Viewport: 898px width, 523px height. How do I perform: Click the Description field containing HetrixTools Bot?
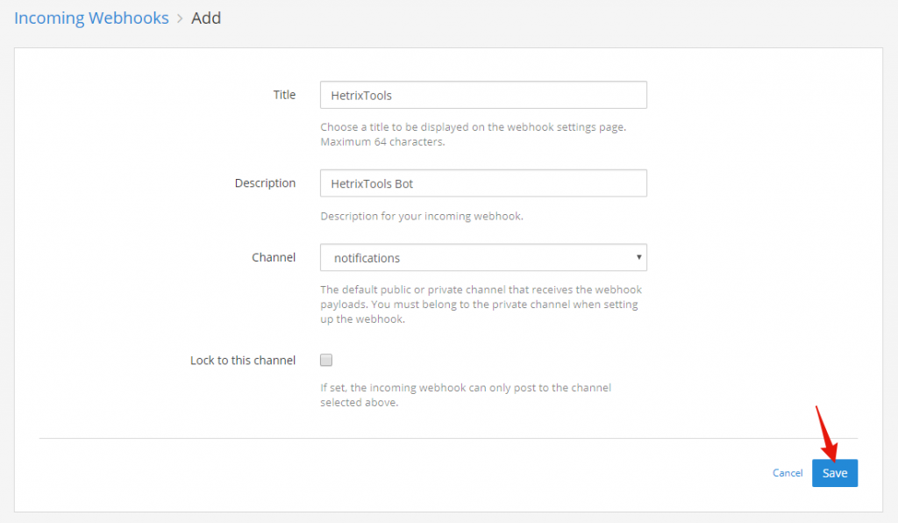tap(483, 183)
